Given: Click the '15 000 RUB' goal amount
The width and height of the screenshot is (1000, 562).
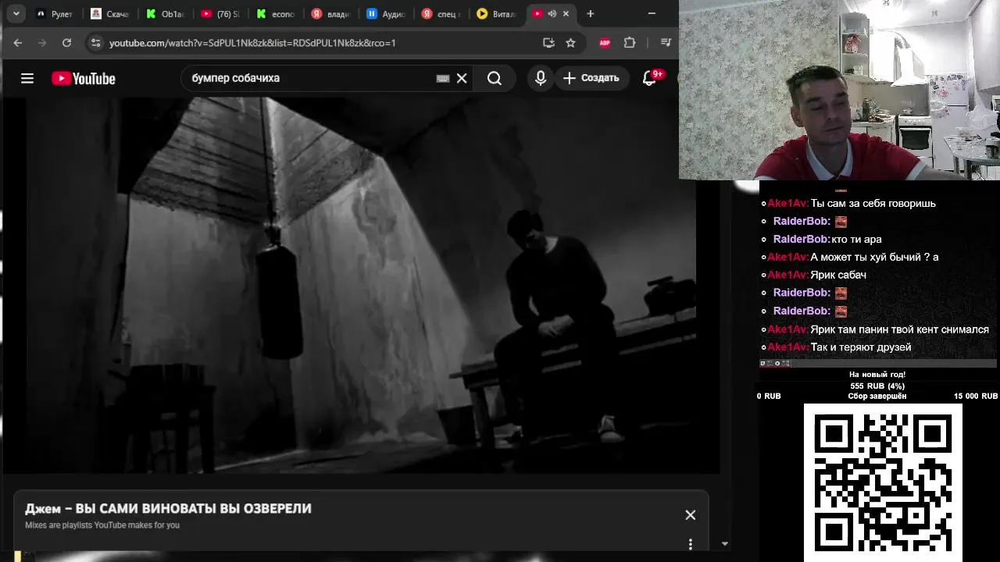Looking at the screenshot, I should click(x=976, y=396).
